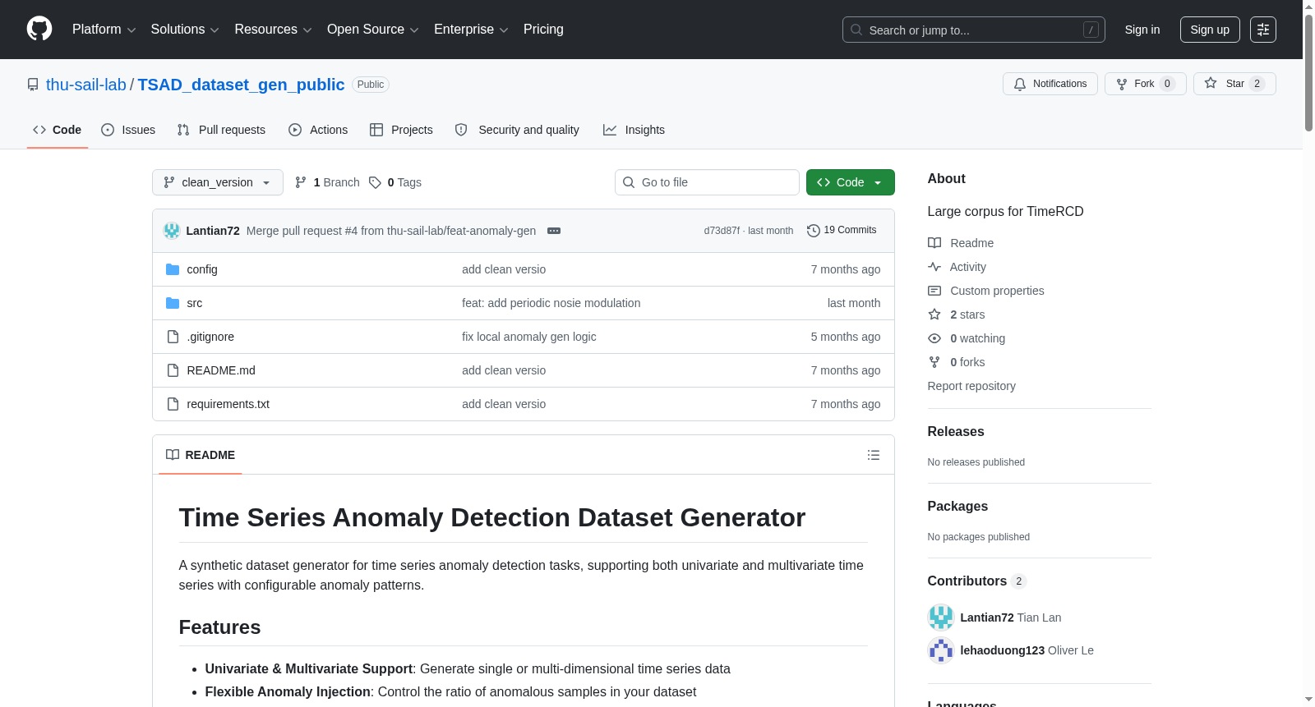Click the commit history clock icon
This screenshot has width=1315, height=707.
click(x=814, y=231)
